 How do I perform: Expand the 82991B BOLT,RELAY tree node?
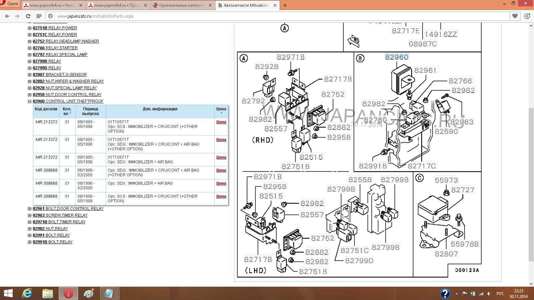[x=30, y=242]
